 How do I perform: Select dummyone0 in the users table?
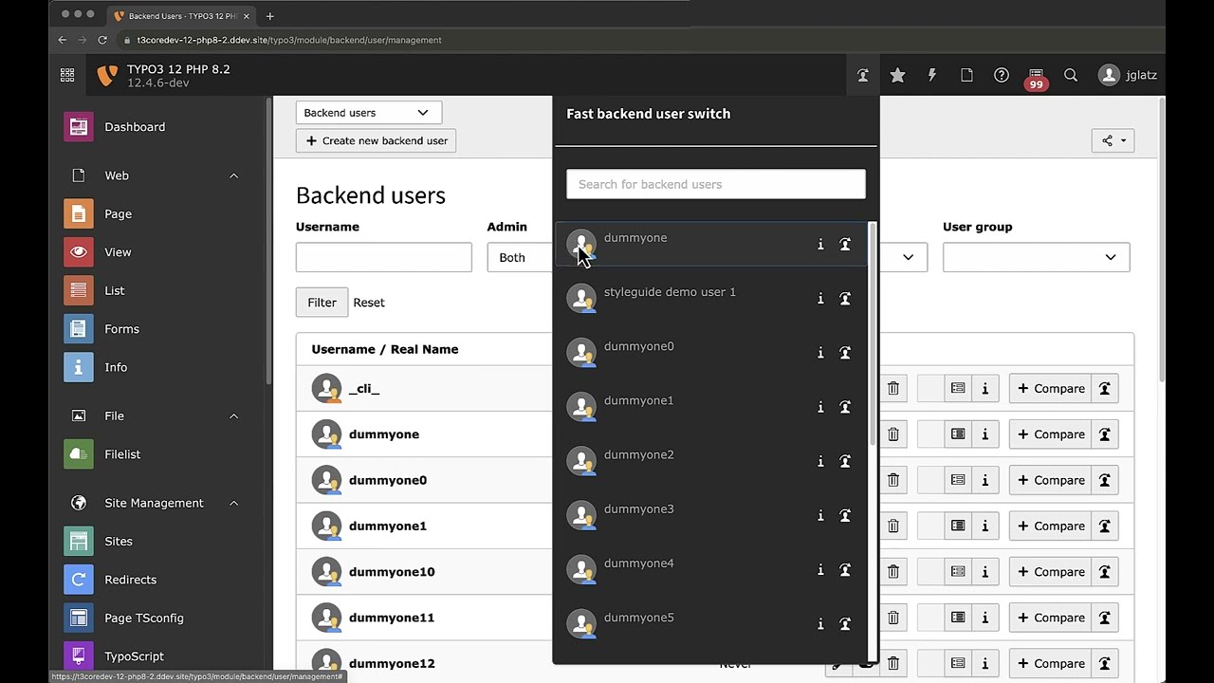pos(388,480)
